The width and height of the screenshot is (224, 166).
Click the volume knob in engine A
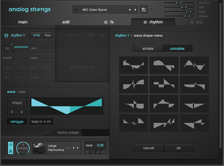pos(23,148)
